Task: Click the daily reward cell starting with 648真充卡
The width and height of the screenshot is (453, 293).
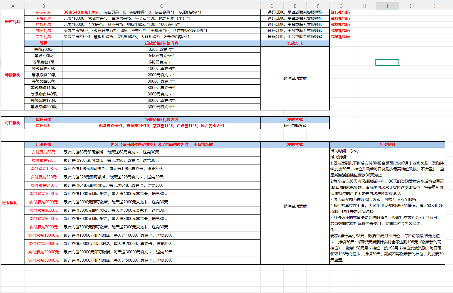Action: [162, 126]
